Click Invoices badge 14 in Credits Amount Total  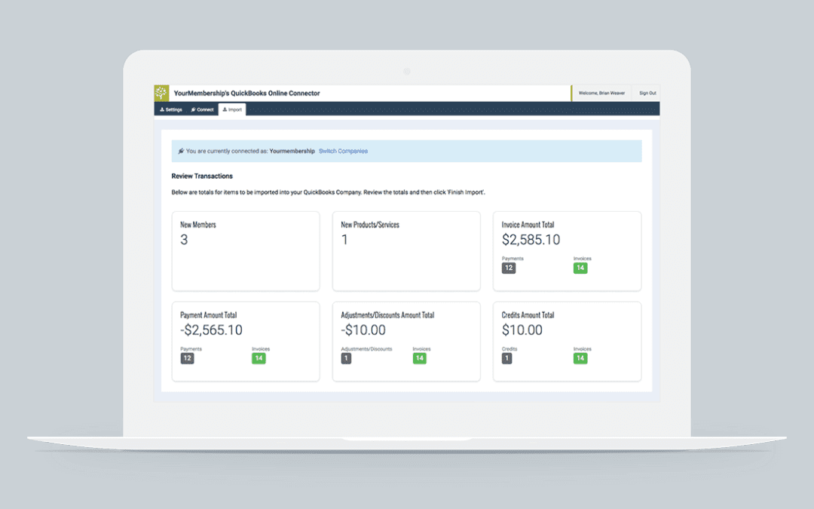[x=580, y=358]
